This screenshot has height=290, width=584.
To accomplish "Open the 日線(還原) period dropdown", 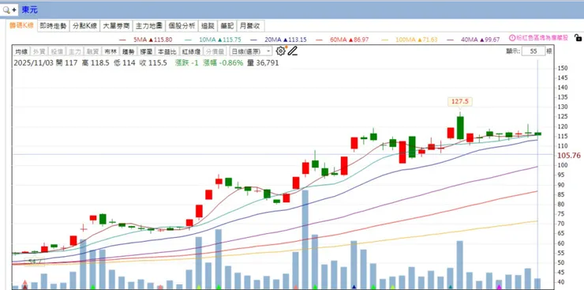I will click(251, 51).
